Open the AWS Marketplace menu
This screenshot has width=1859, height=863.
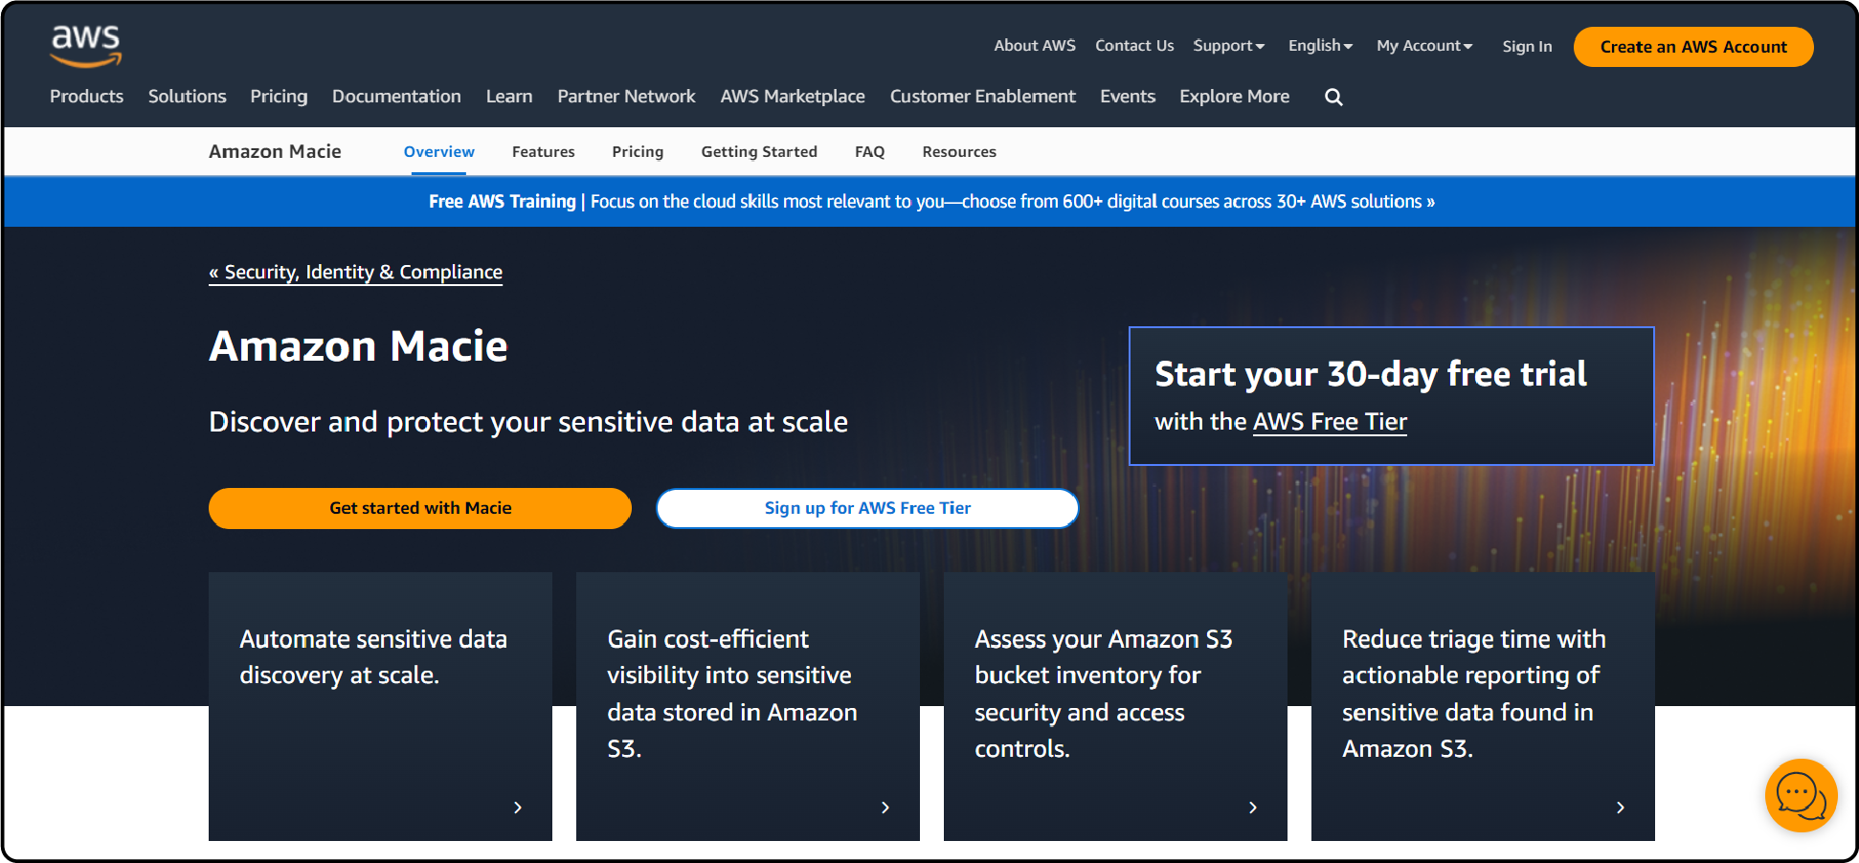[x=793, y=97]
